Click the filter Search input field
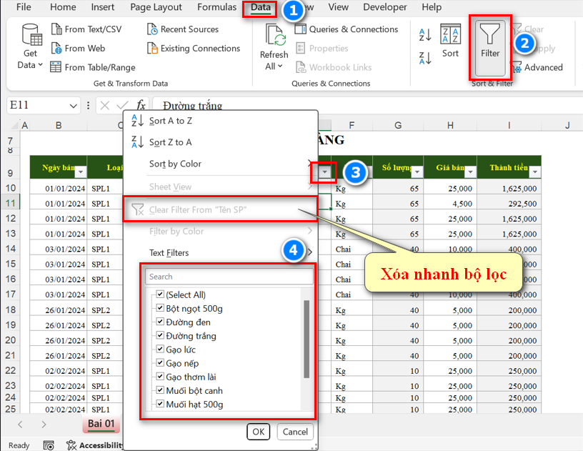The image size is (583, 451). [x=229, y=277]
